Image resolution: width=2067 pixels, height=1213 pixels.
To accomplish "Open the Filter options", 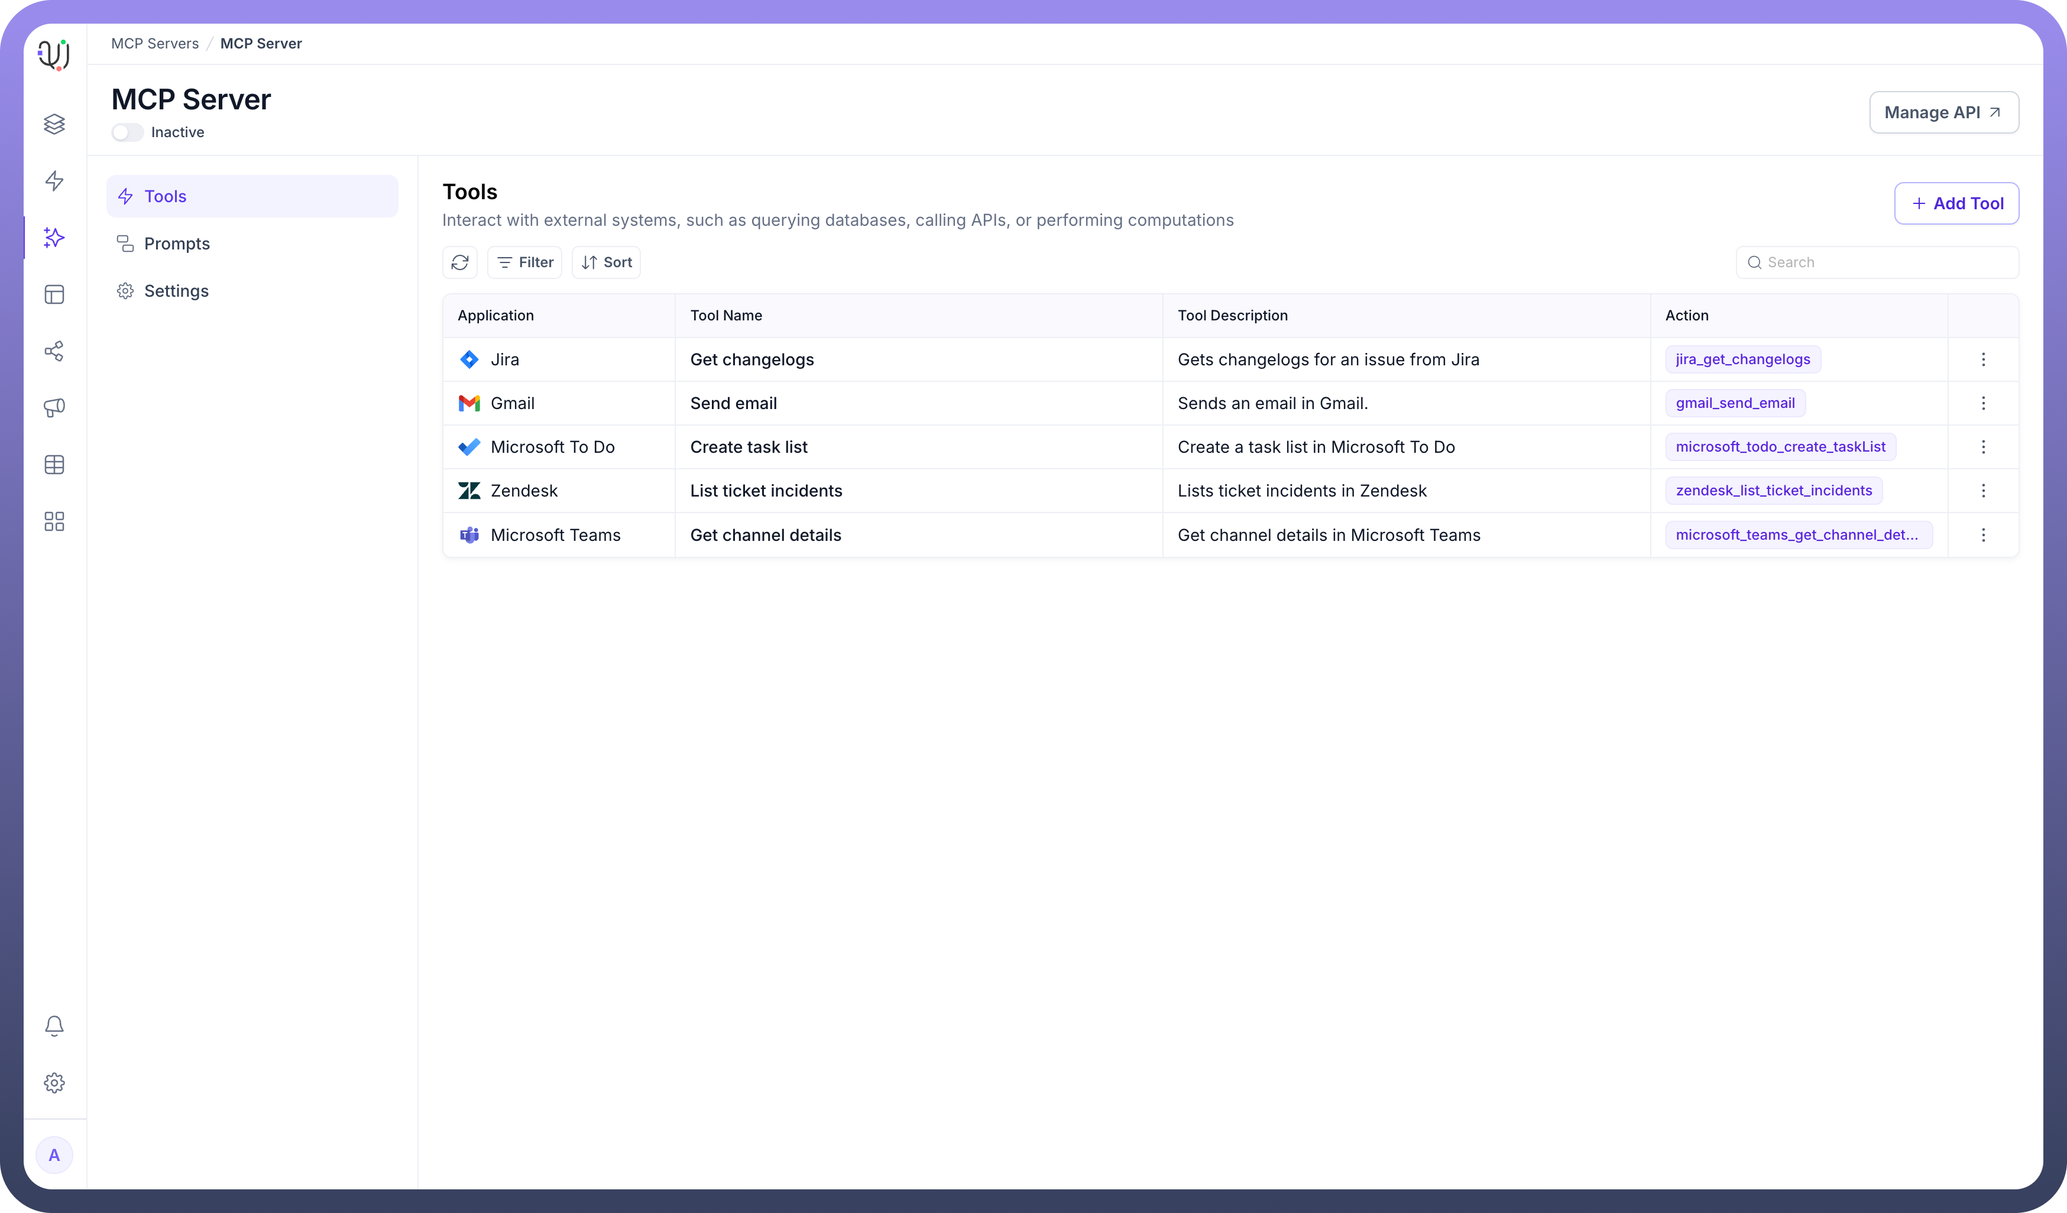I will 525,262.
